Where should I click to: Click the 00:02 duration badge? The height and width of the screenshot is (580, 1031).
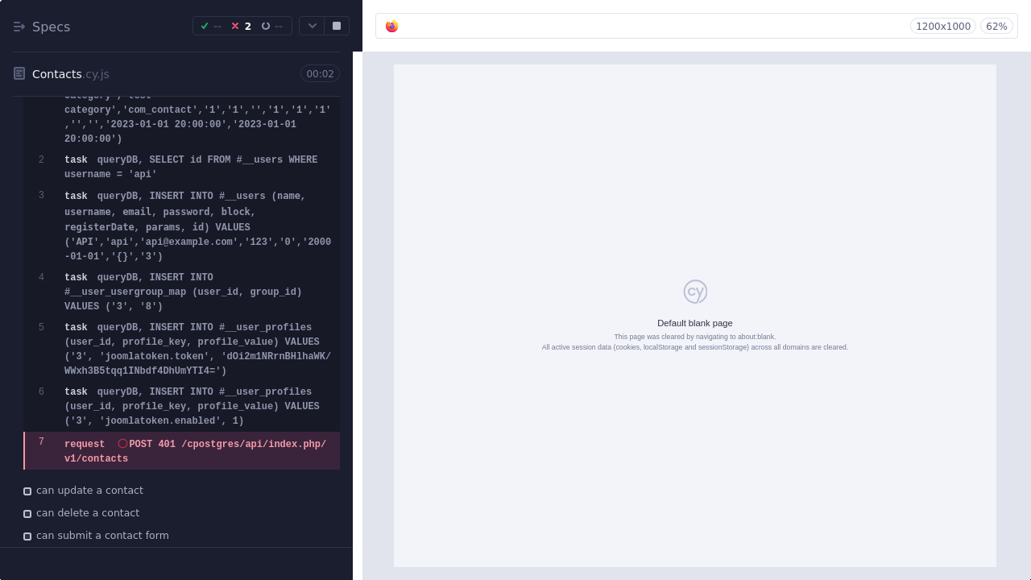click(x=320, y=74)
